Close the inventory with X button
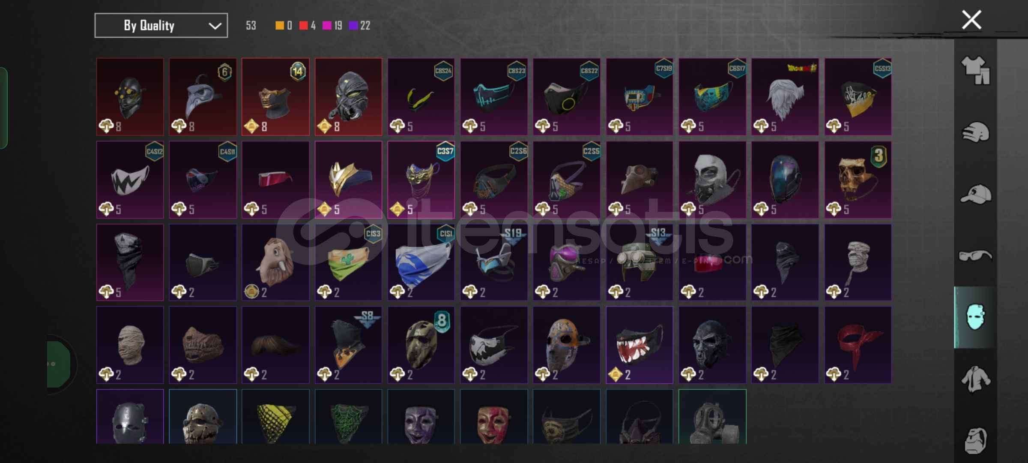 971,20
